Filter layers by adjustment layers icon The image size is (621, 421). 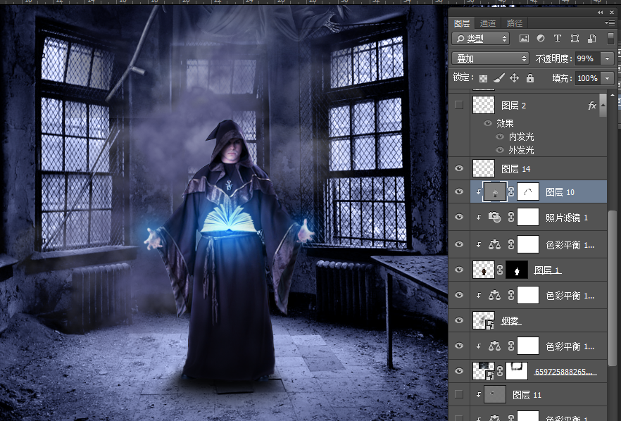541,39
